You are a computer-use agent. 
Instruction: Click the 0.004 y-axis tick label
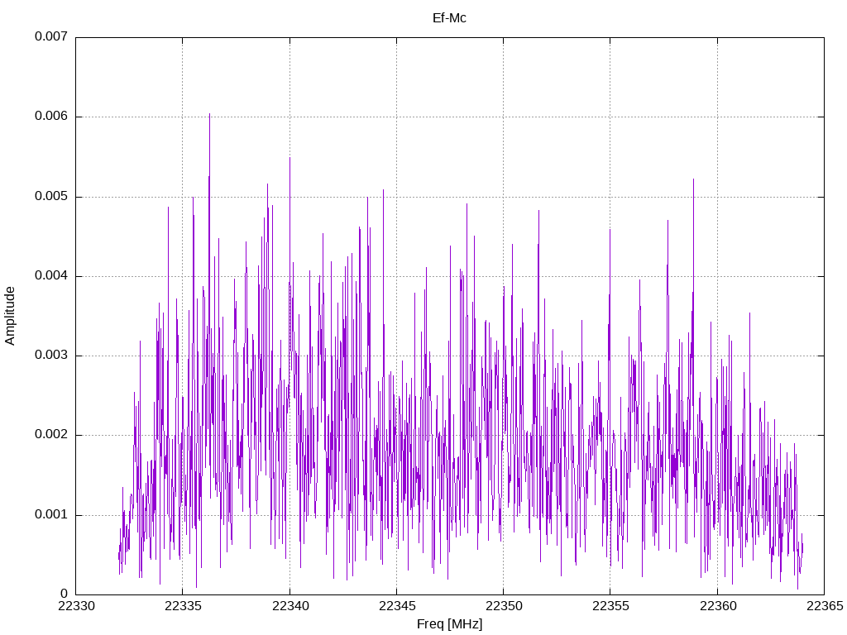coord(51,276)
